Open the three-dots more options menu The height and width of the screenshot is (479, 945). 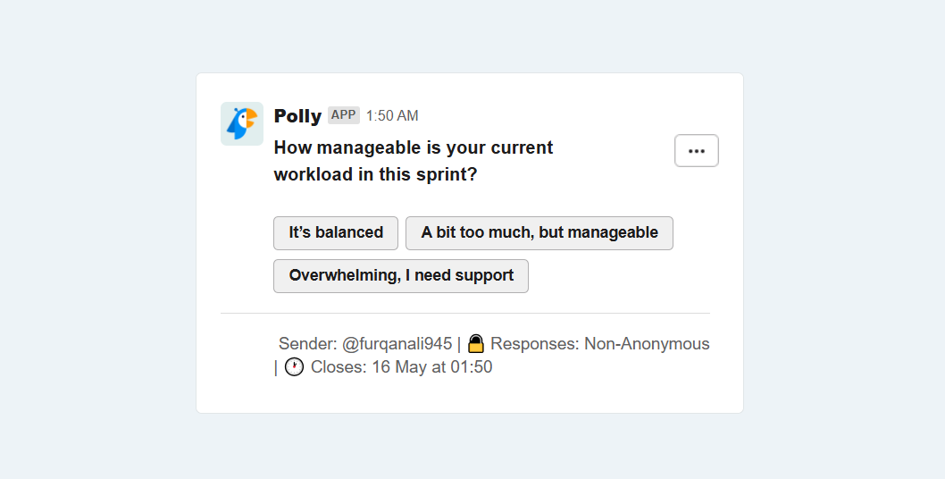tap(696, 150)
